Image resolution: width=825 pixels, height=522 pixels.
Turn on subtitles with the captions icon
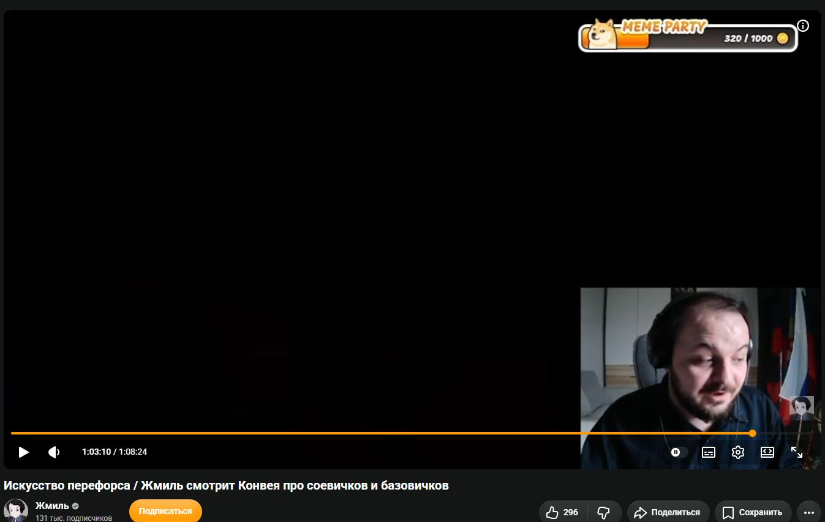709,452
